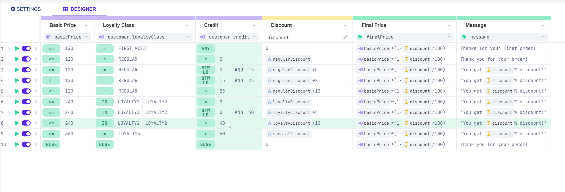Click the output icon beside finalPrice
Image resolution: width=565 pixels, height=192 pixels.
click(360, 37)
